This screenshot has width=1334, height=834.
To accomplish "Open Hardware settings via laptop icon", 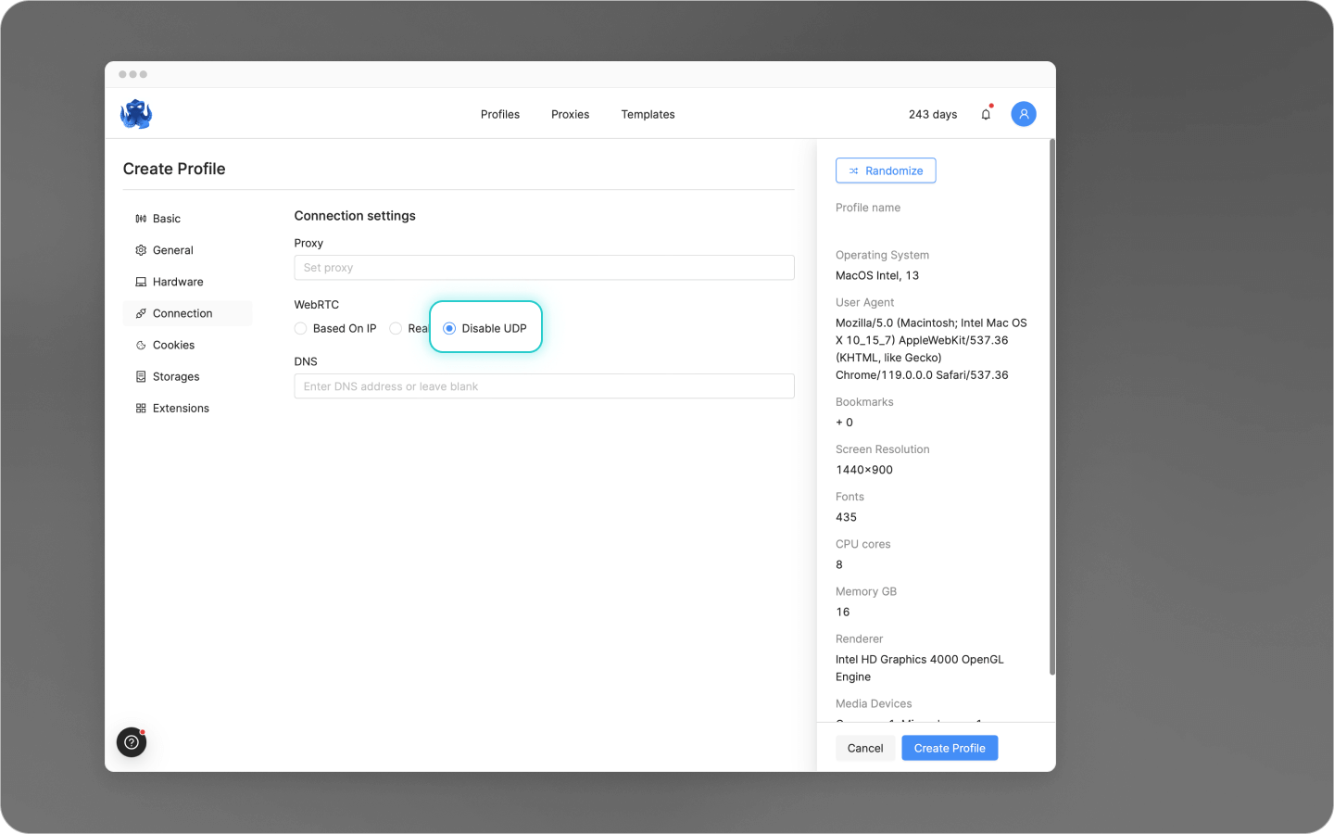I will (140, 282).
